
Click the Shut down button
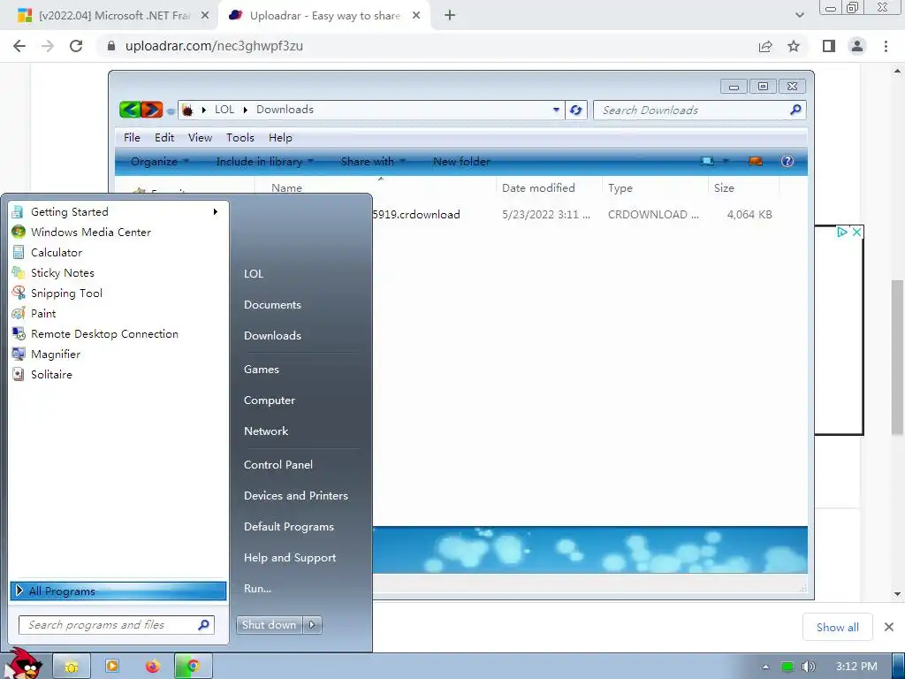[269, 625]
